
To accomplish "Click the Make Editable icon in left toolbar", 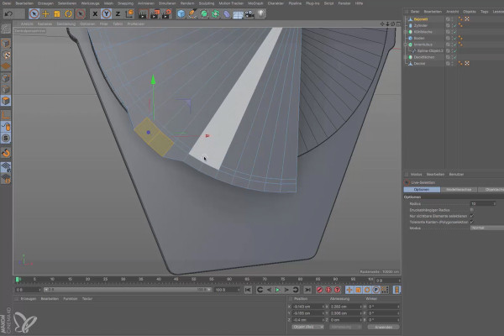I will (6, 29).
